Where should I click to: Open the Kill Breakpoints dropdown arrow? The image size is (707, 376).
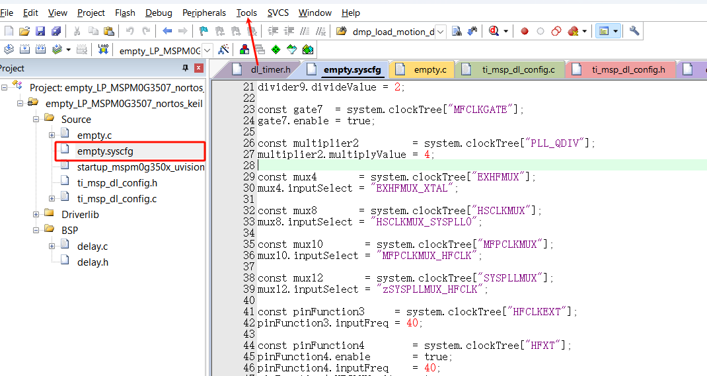[x=584, y=31]
